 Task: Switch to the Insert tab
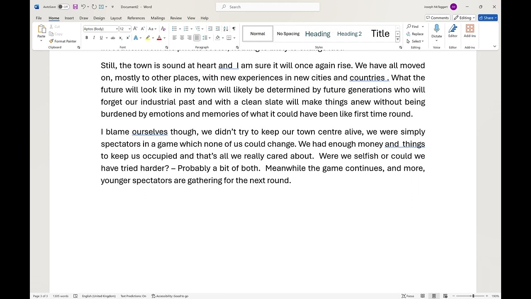pyautogui.click(x=69, y=18)
